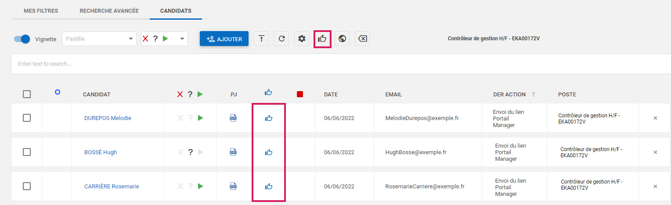The width and height of the screenshot is (671, 205).
Task: Click the AJOUTER button
Action: pos(224,39)
